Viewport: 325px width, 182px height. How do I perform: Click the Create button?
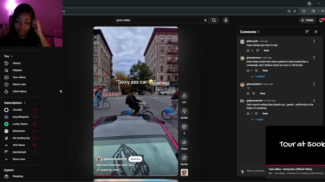(307, 20)
